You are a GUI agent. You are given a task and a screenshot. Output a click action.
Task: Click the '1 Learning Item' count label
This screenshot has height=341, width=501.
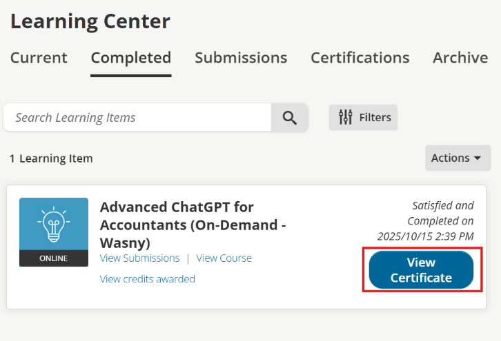click(x=51, y=158)
